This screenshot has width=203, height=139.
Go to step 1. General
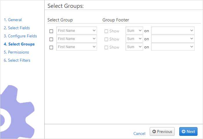(x=13, y=20)
